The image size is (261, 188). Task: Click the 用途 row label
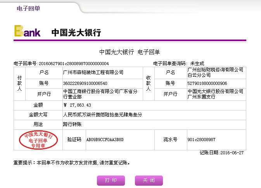(x=38, y=124)
